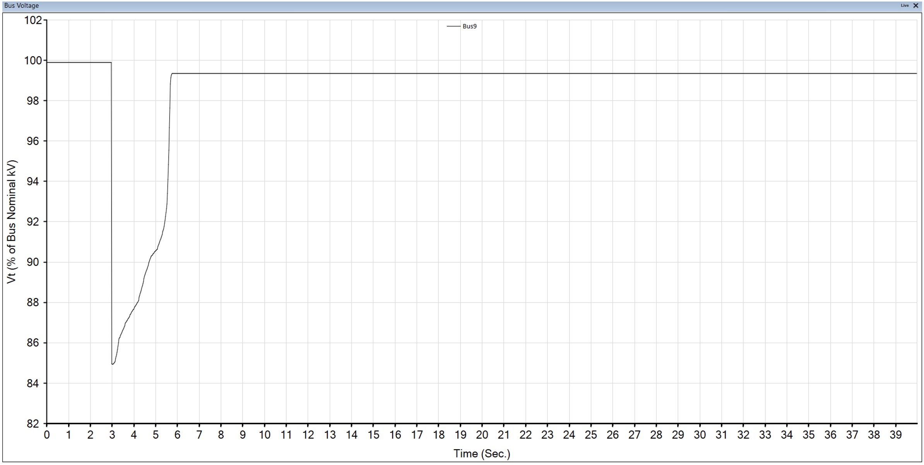This screenshot has width=924, height=465.
Task: Click the 100 tick label on voltage axis
Action: tap(33, 60)
